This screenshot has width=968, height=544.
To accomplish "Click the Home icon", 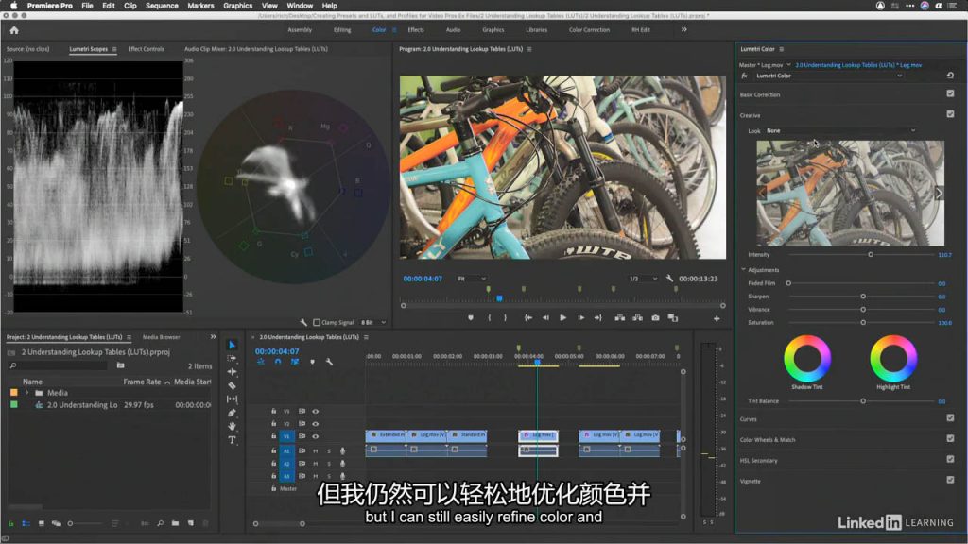I will 14,30.
